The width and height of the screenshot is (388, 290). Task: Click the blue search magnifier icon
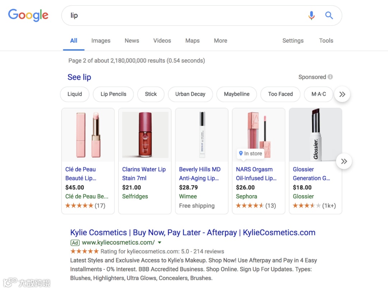pyautogui.click(x=329, y=15)
